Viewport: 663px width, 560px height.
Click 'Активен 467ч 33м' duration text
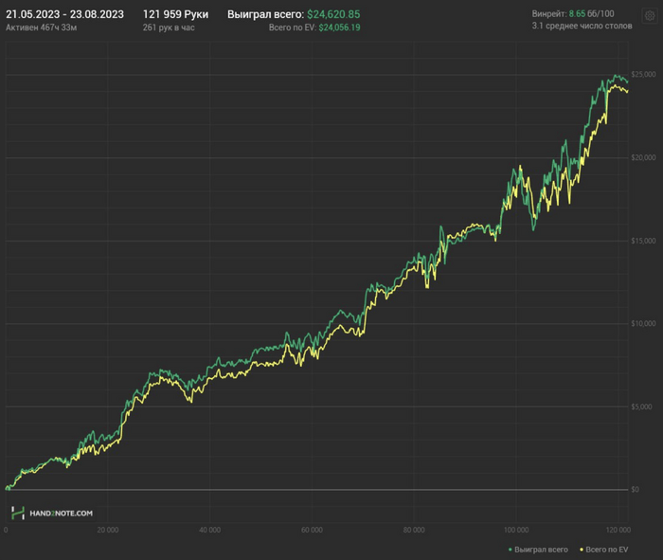pyautogui.click(x=42, y=28)
